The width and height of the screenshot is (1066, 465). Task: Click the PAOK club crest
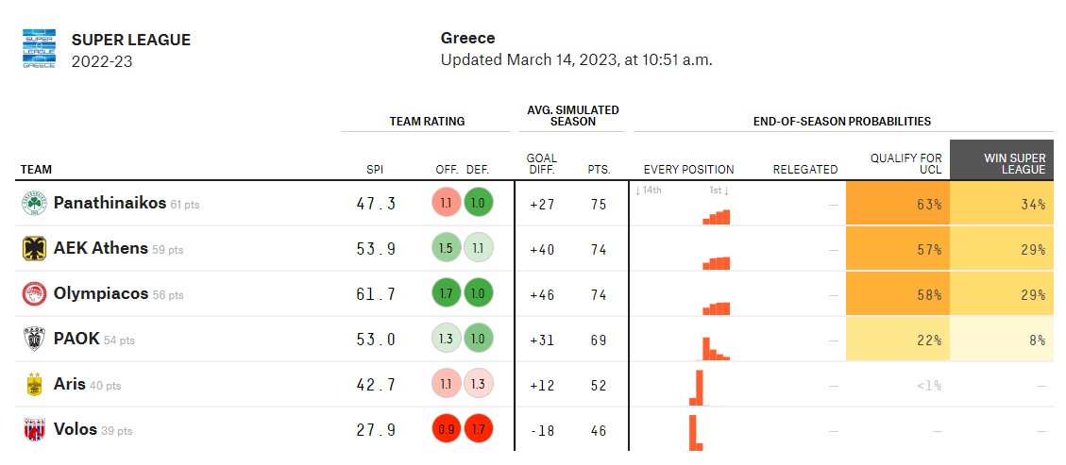coord(35,340)
